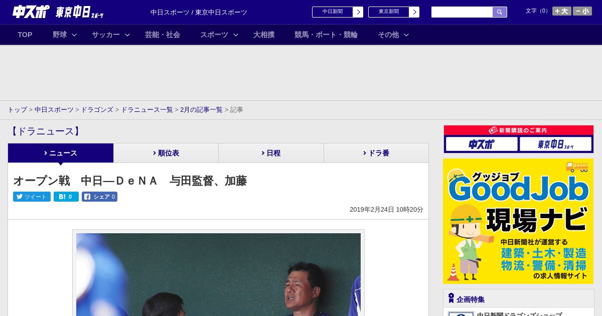Click the magnifier search button
This screenshot has width=602, height=316.
[500, 12]
